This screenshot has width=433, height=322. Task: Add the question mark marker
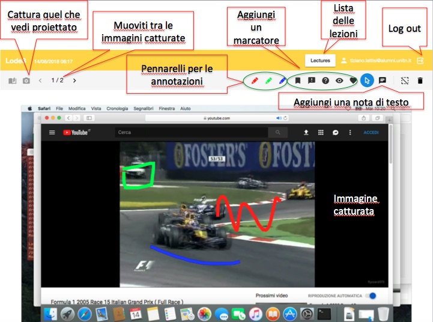(326, 80)
